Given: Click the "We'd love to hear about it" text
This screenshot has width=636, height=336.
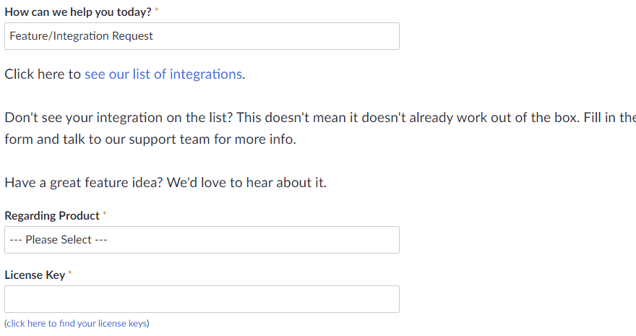Looking at the screenshot, I should pyautogui.click(x=246, y=183).
